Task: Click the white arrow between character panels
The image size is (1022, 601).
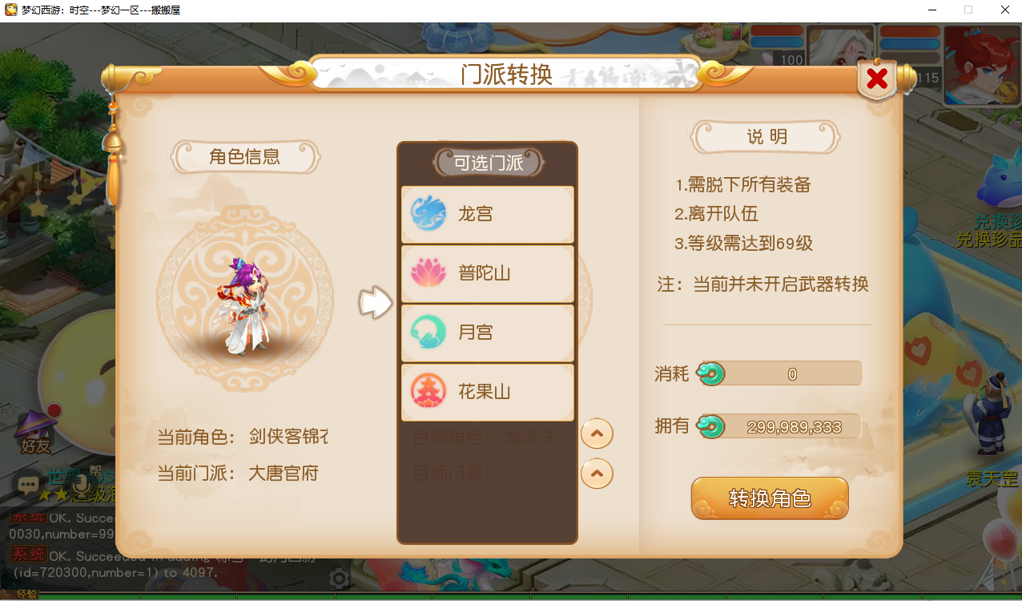Action: [375, 303]
